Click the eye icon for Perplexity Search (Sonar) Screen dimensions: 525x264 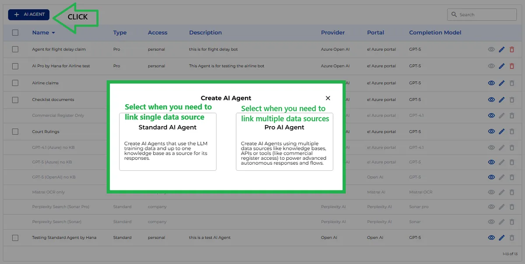[x=491, y=222]
